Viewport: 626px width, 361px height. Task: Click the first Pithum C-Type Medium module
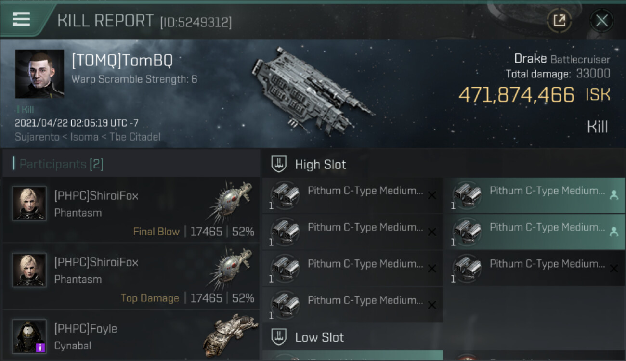pyautogui.click(x=352, y=196)
